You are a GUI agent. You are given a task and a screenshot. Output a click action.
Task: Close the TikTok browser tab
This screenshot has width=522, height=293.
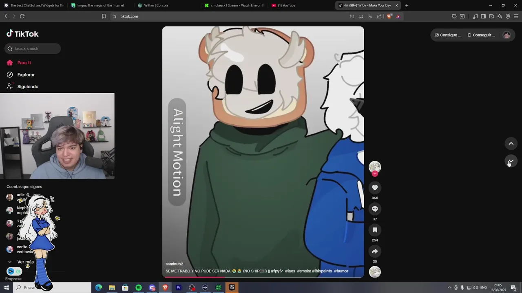pyautogui.click(x=396, y=5)
